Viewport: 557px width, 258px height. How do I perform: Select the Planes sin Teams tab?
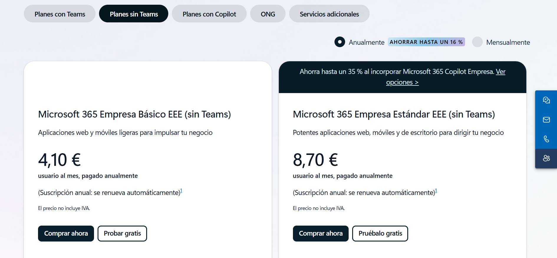click(134, 14)
